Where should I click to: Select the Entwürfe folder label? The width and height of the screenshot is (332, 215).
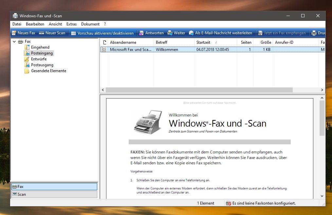(x=39, y=59)
